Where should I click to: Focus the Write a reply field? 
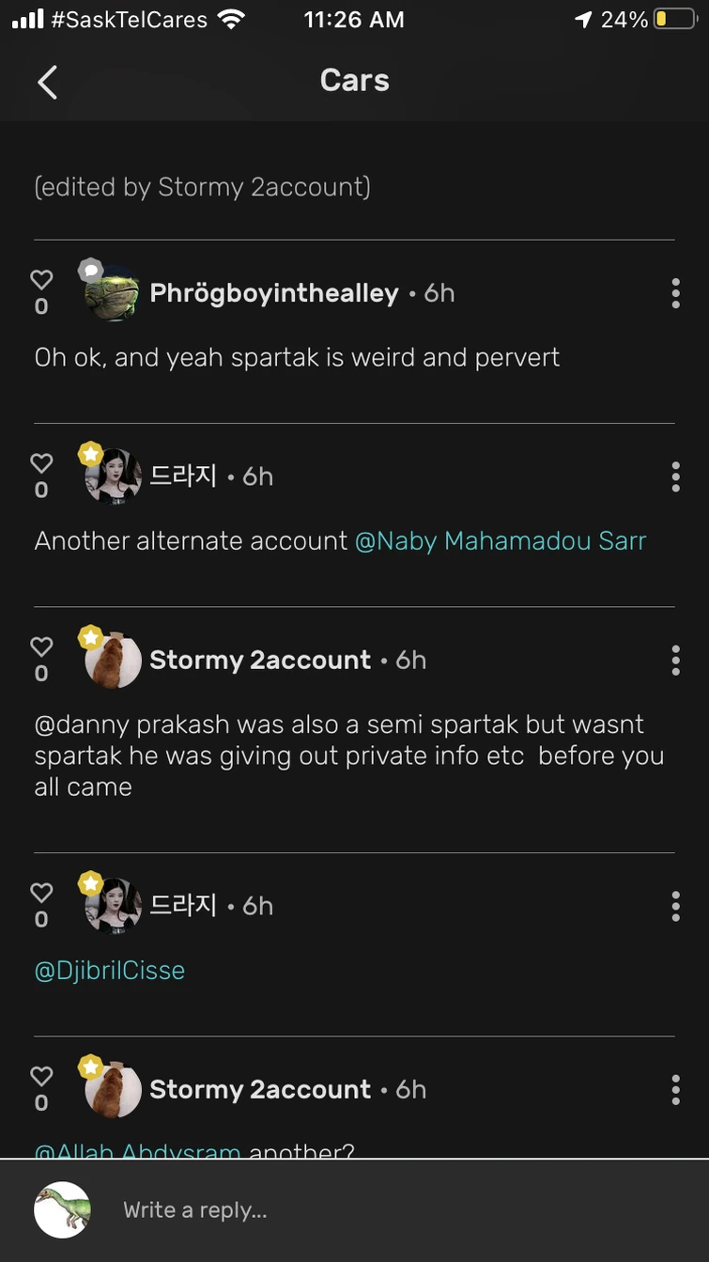point(376,1210)
